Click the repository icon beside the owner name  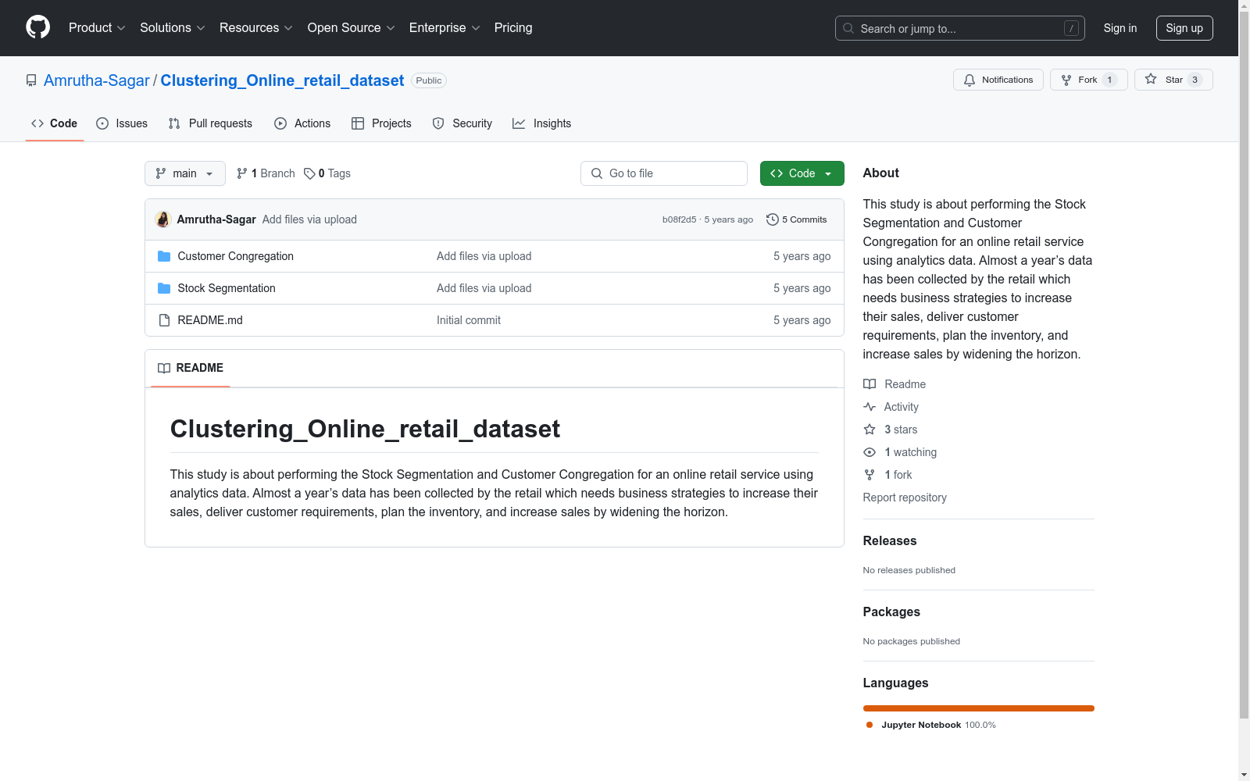point(31,80)
